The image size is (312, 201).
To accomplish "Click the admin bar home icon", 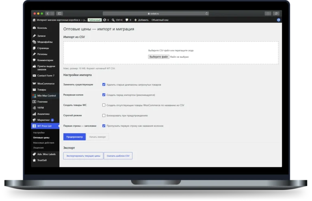I will pos(34,20).
